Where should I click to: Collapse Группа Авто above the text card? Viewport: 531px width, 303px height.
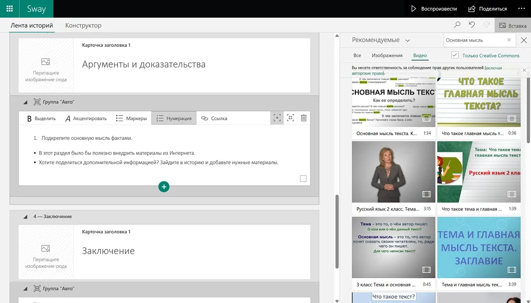point(25,102)
